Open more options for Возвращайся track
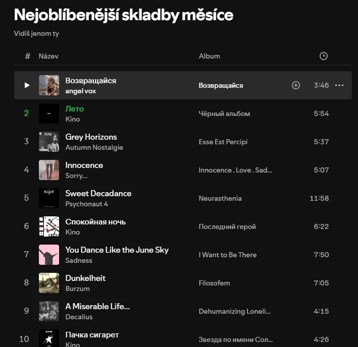358x347 pixels. pos(339,85)
